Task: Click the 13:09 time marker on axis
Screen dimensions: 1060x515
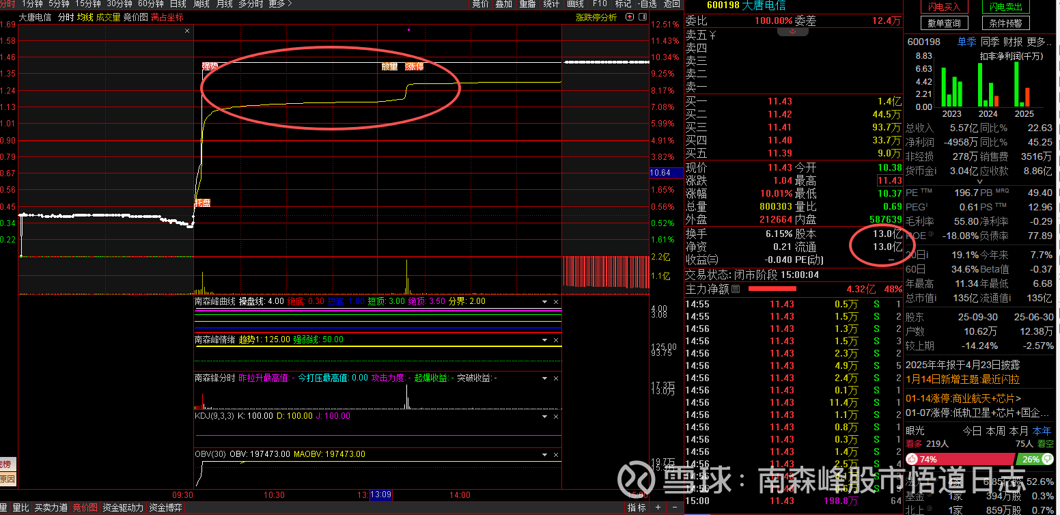Action: click(380, 495)
